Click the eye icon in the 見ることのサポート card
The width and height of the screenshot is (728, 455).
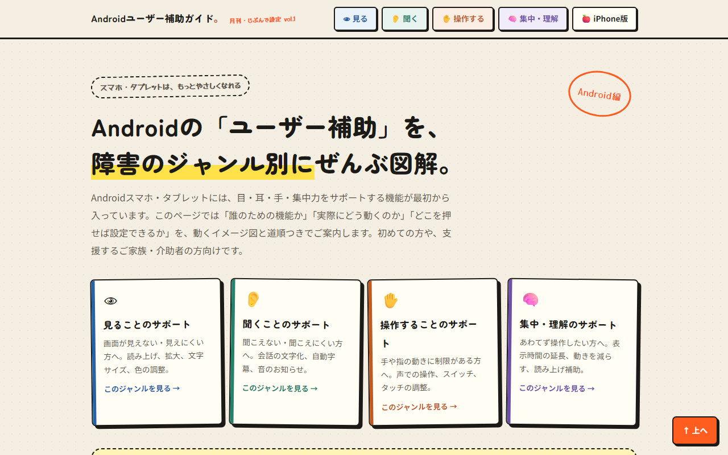110,301
